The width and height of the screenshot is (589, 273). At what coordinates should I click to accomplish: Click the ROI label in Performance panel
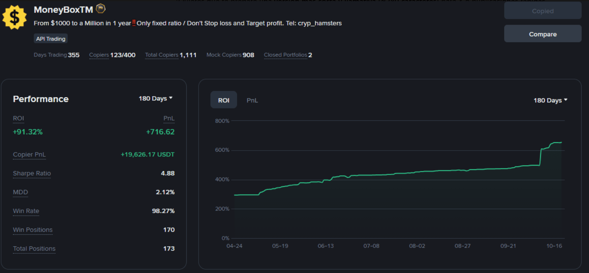pyautogui.click(x=19, y=118)
